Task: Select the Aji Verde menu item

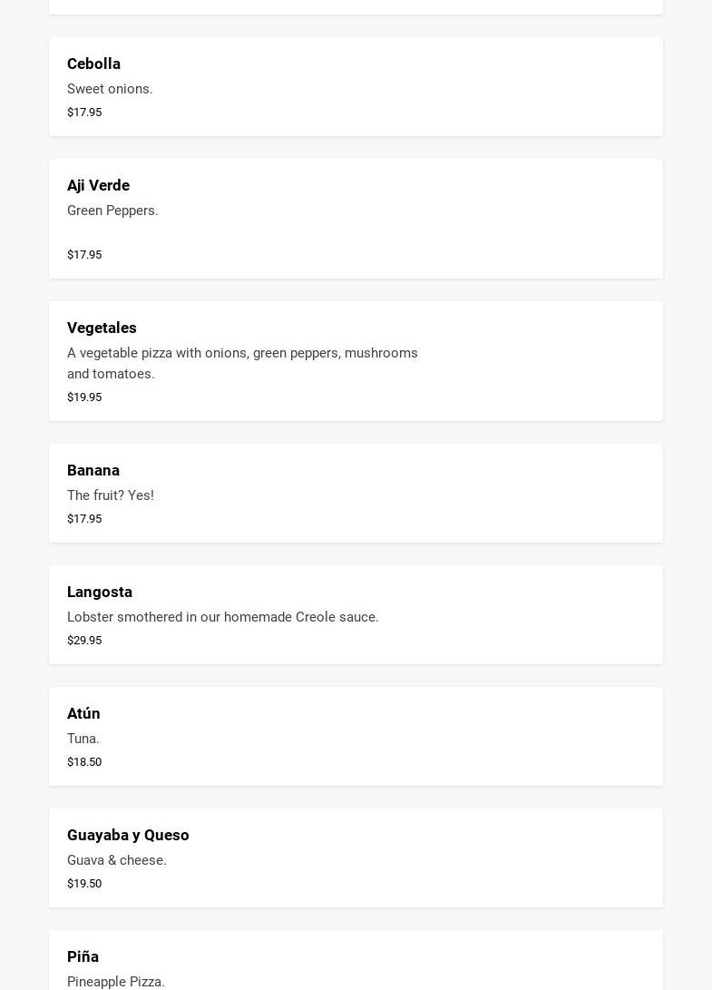Action: pyautogui.click(x=98, y=185)
